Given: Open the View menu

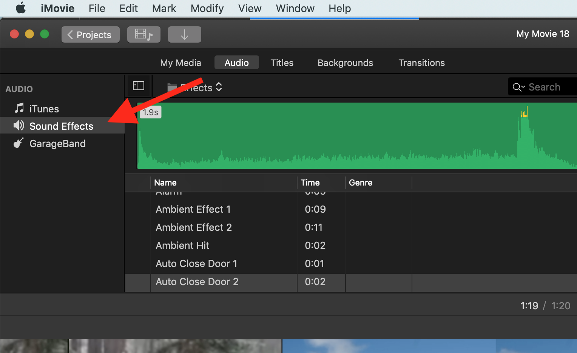Looking at the screenshot, I should [250, 8].
